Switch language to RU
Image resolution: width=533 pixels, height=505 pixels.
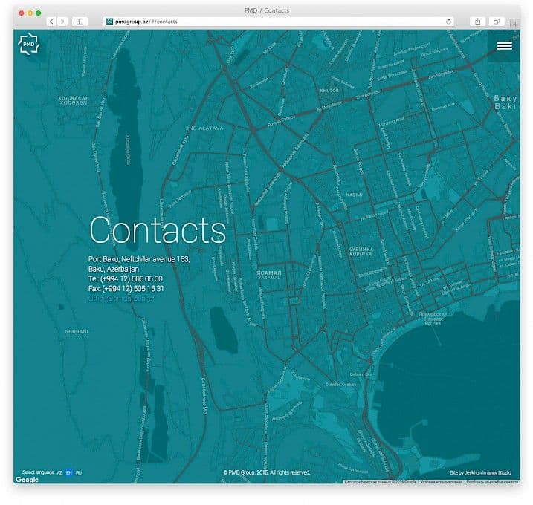[x=79, y=473]
